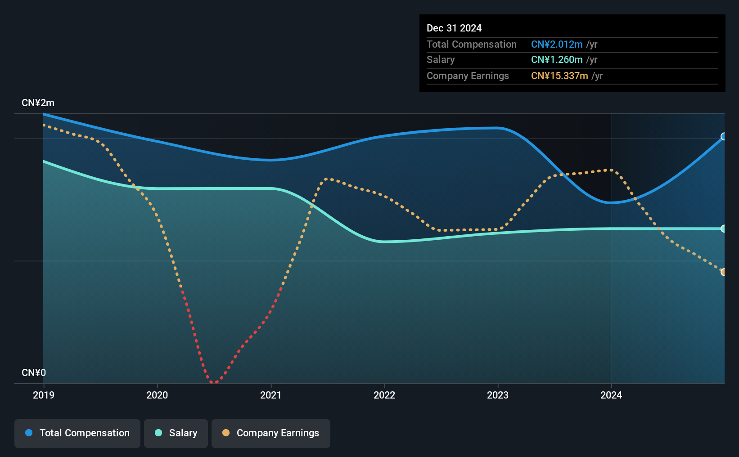Image resolution: width=739 pixels, height=457 pixels.
Task: Click the teal Salary endpoint marker
Action: (724, 228)
